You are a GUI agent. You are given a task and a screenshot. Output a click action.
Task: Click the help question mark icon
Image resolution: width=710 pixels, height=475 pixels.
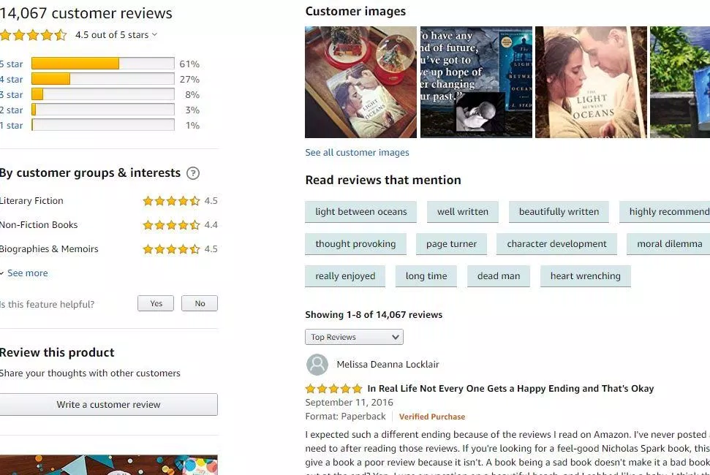pos(193,172)
